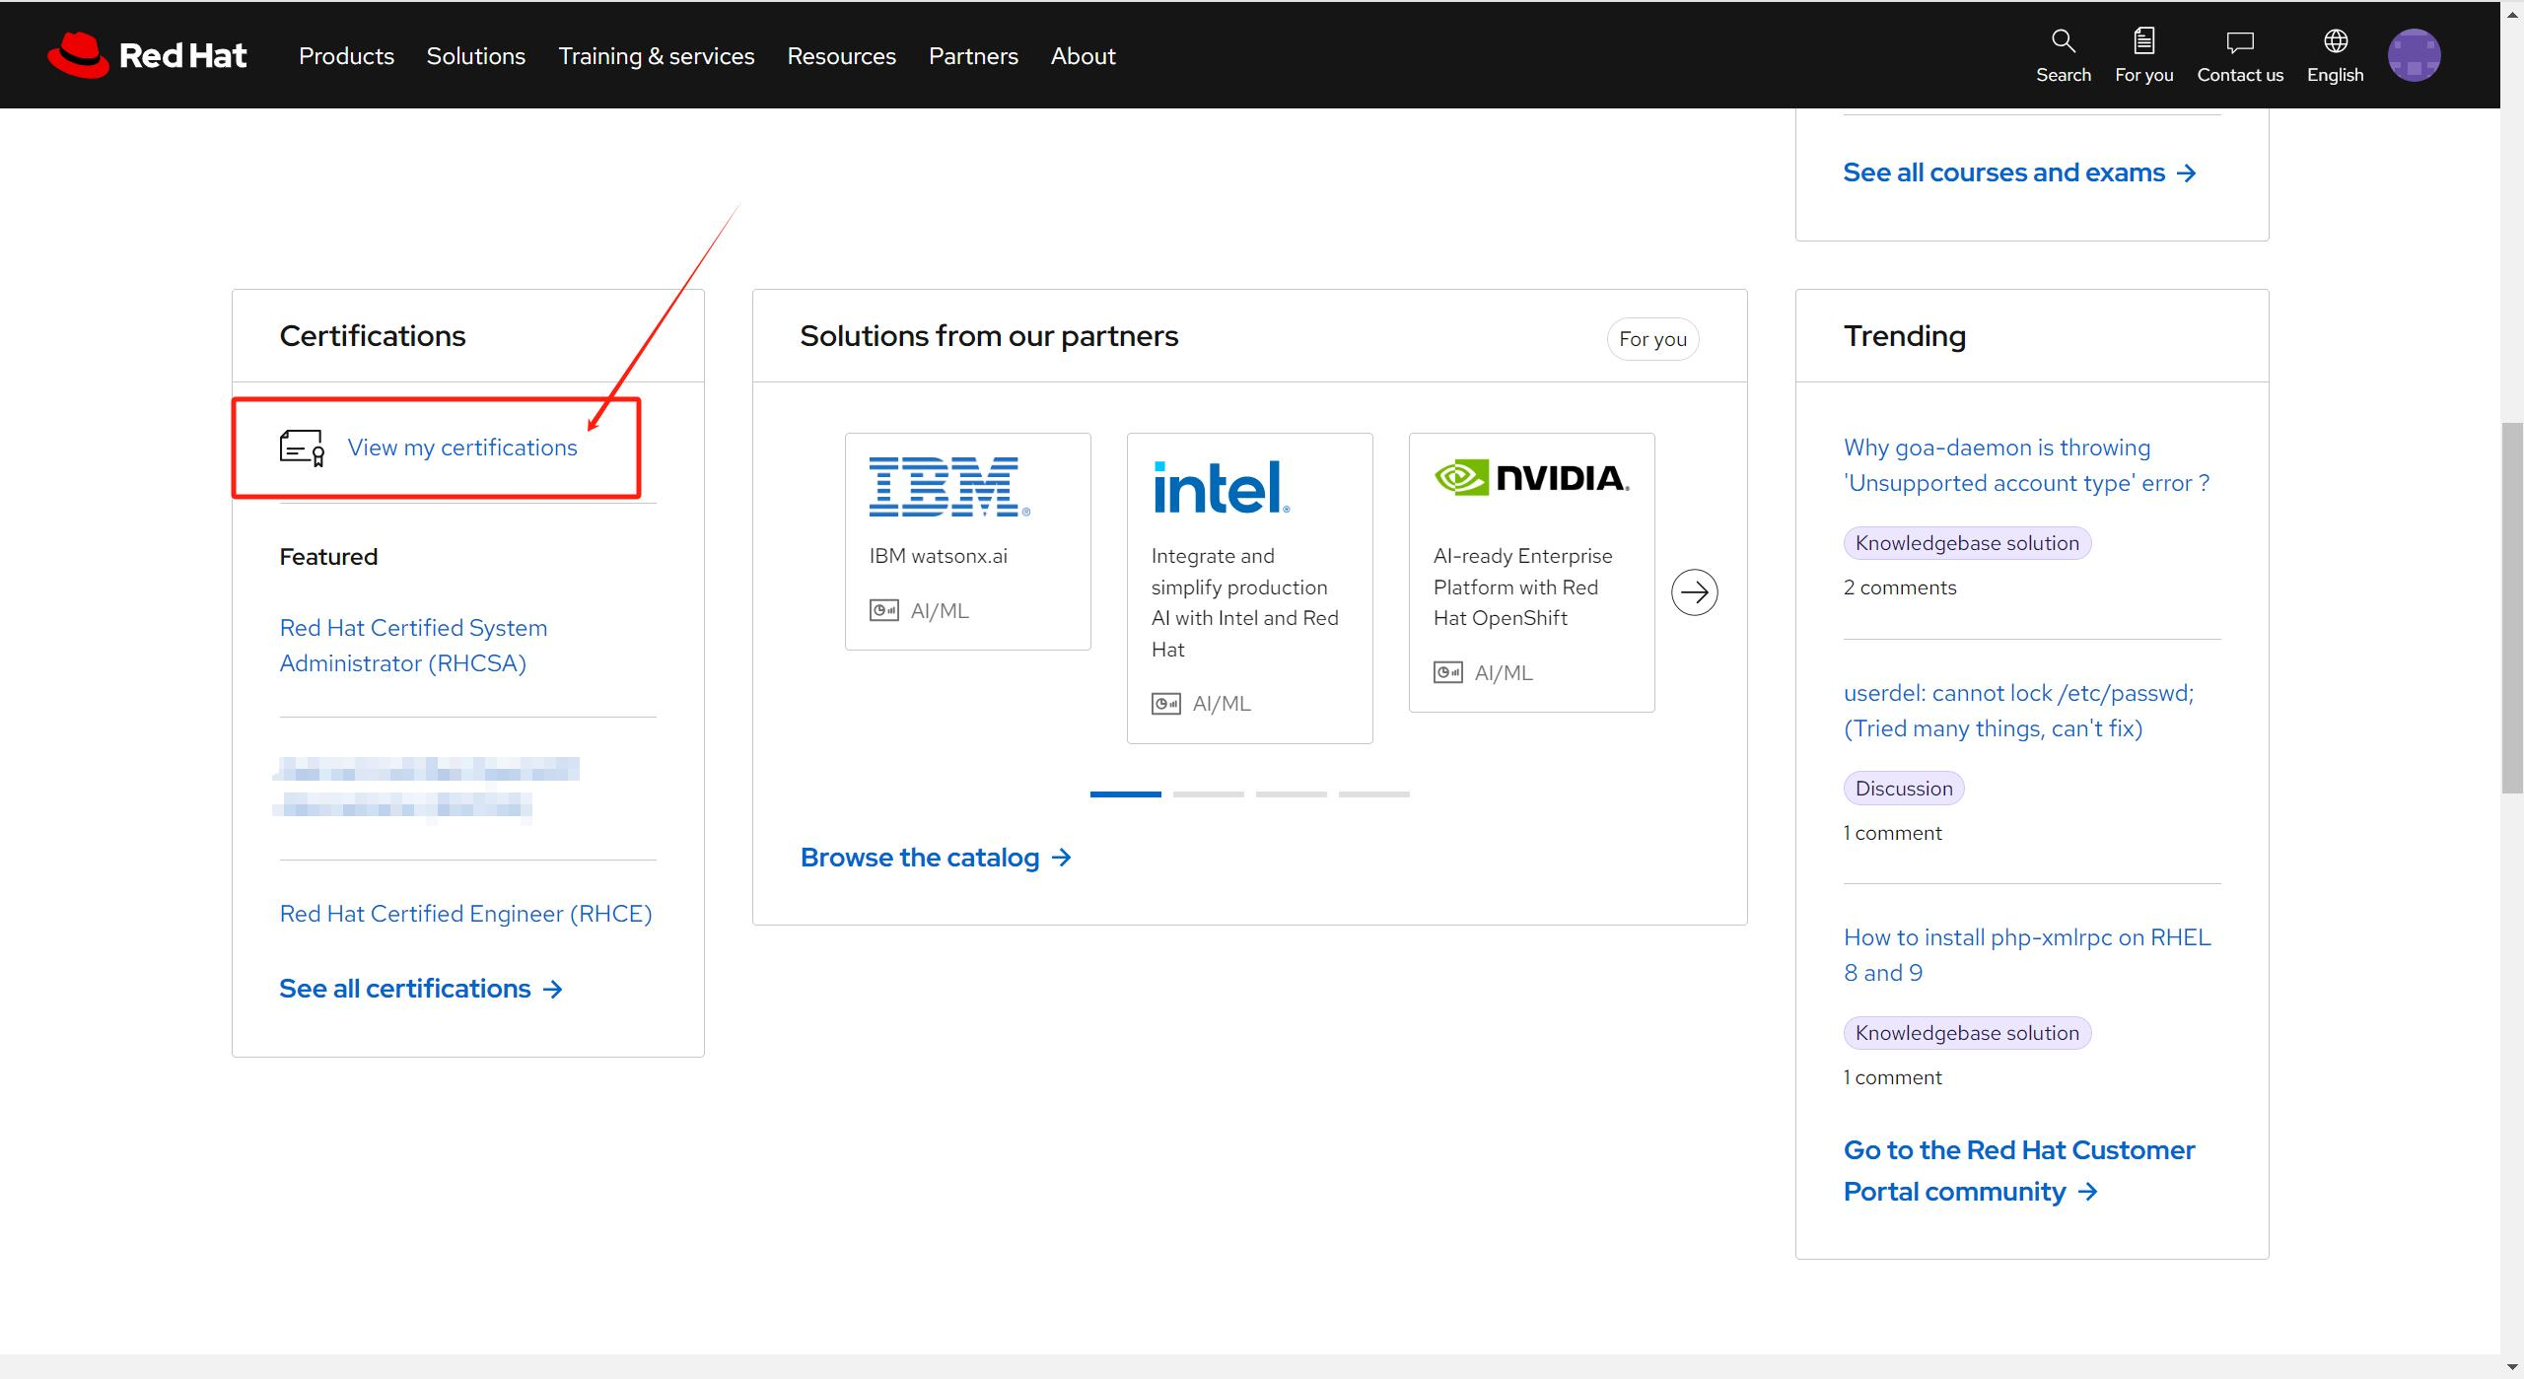Open the IBM watsonx.ai text
The image size is (2524, 1379).
pos(938,556)
